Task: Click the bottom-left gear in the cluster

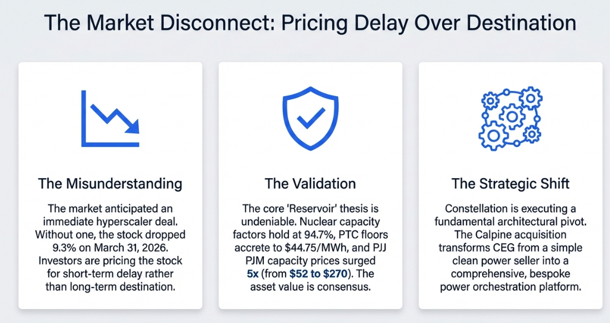Action: coord(493,135)
